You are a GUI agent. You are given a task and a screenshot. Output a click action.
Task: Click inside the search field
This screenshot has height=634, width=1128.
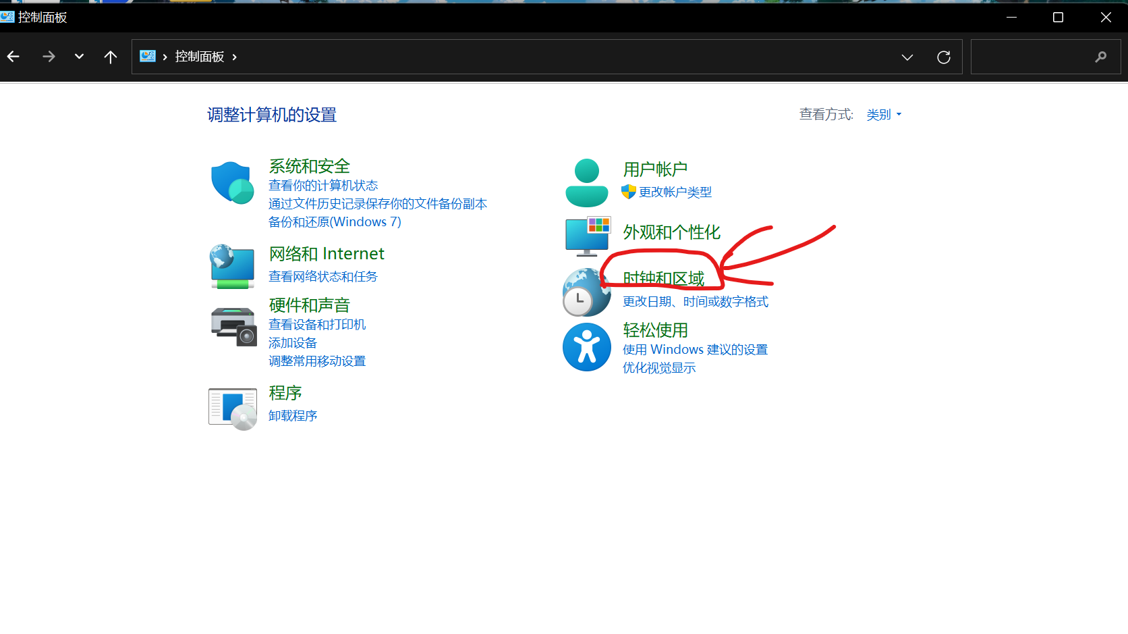(1039, 57)
